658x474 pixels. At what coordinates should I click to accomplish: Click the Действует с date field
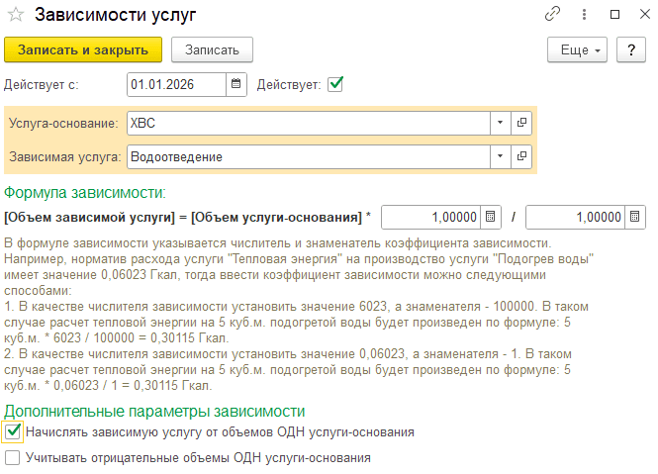click(x=177, y=84)
